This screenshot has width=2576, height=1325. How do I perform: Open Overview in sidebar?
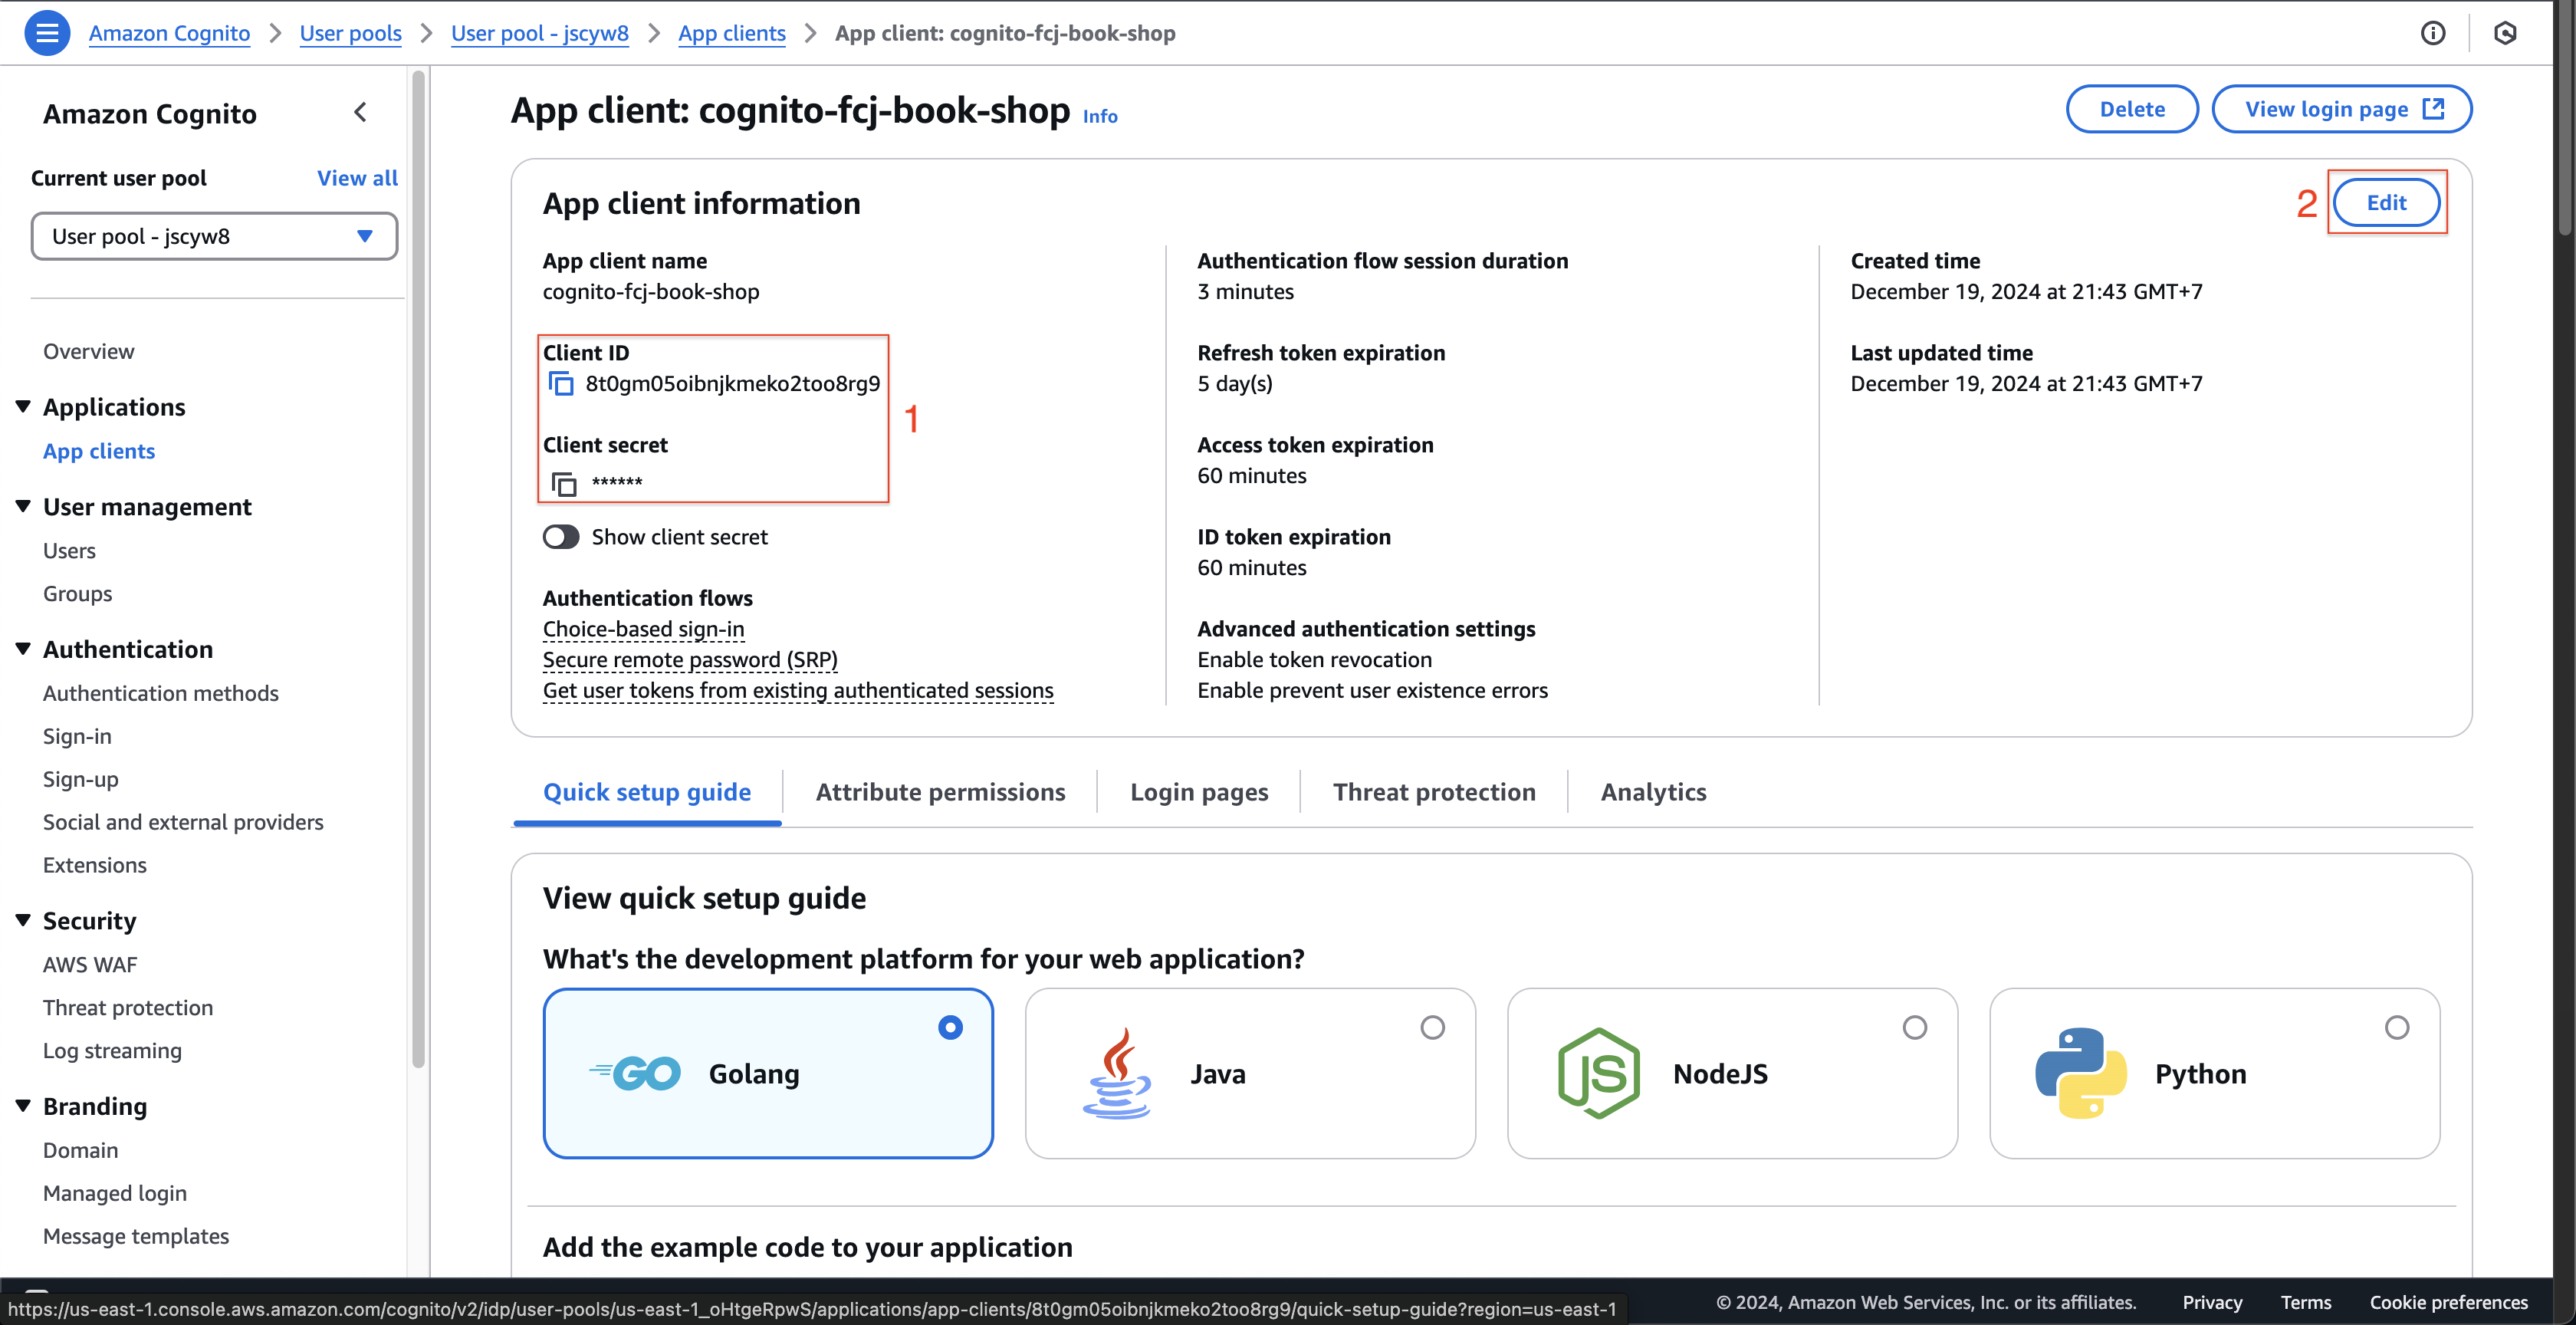[x=88, y=352]
